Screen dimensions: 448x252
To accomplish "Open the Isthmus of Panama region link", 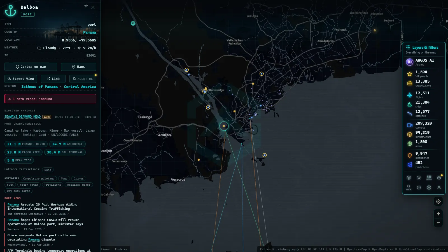I will coord(39,87).
